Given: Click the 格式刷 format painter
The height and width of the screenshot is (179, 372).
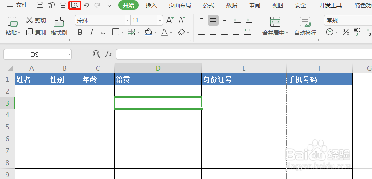Looking at the screenshot, I should pyautogui.click(x=59, y=26).
